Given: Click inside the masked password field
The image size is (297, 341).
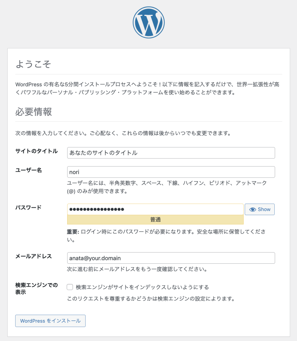Looking at the screenshot, I should pyautogui.click(x=155, y=209).
